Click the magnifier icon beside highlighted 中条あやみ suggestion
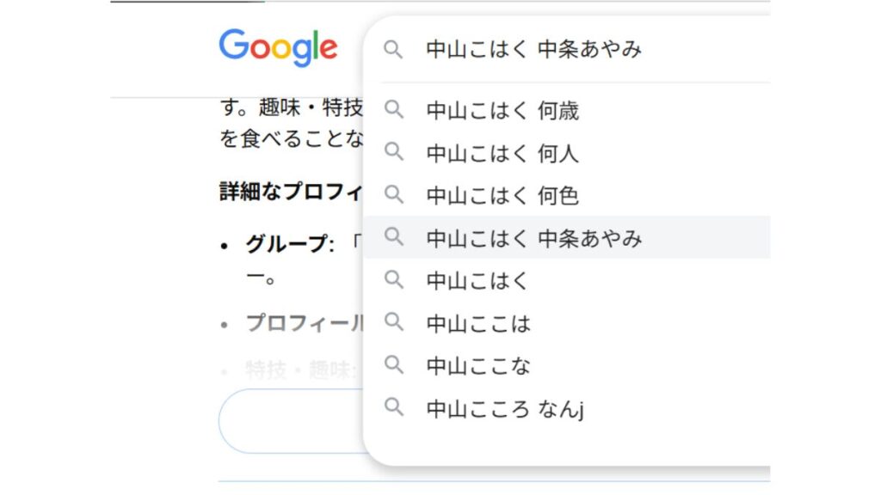Screen dimensions: 881x495 pos(393,237)
